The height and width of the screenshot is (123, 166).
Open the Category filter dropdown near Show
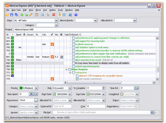56,25
